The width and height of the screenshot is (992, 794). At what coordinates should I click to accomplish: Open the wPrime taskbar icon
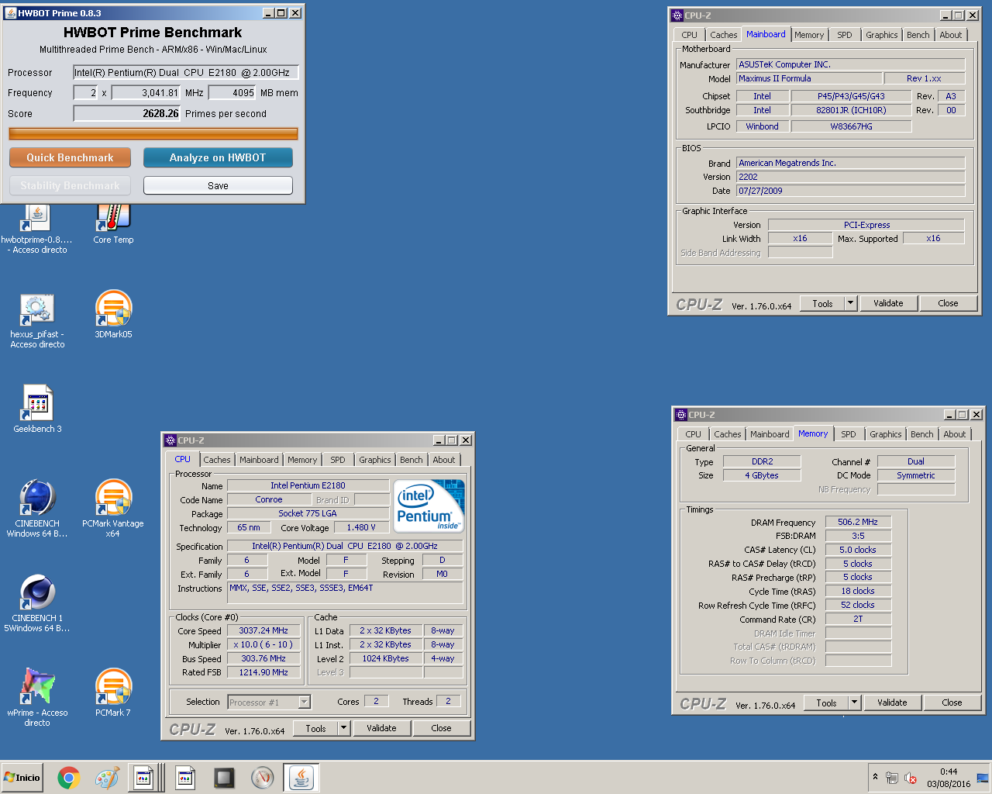tap(263, 778)
